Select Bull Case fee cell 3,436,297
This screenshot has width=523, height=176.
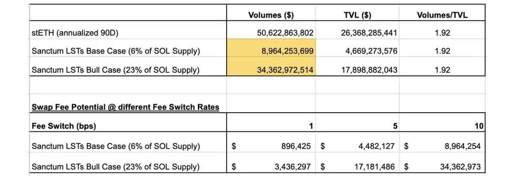tap(294, 166)
